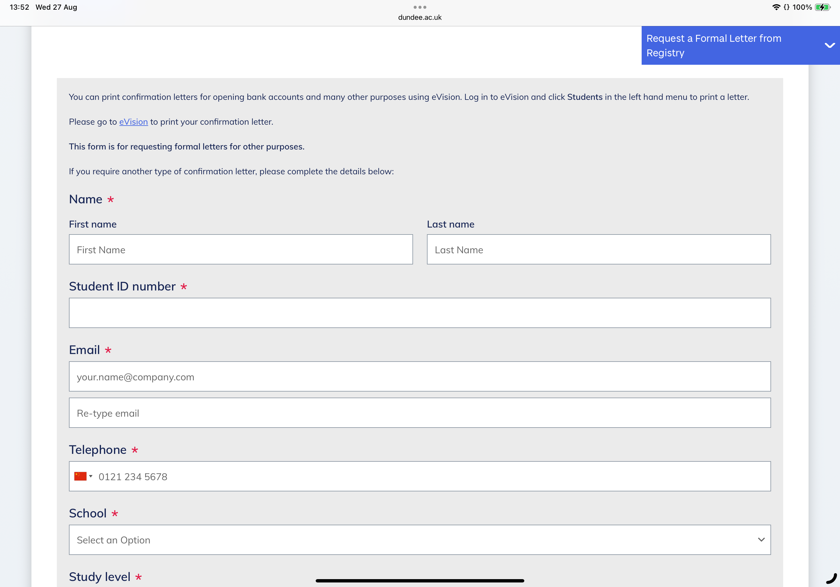This screenshot has width=840, height=587.
Task: Tap the China flag country icon
Action: coord(80,476)
